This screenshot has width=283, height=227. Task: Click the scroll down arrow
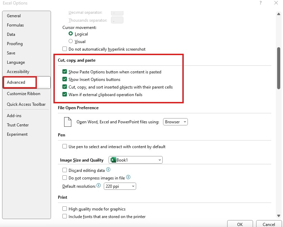pyautogui.click(x=279, y=216)
